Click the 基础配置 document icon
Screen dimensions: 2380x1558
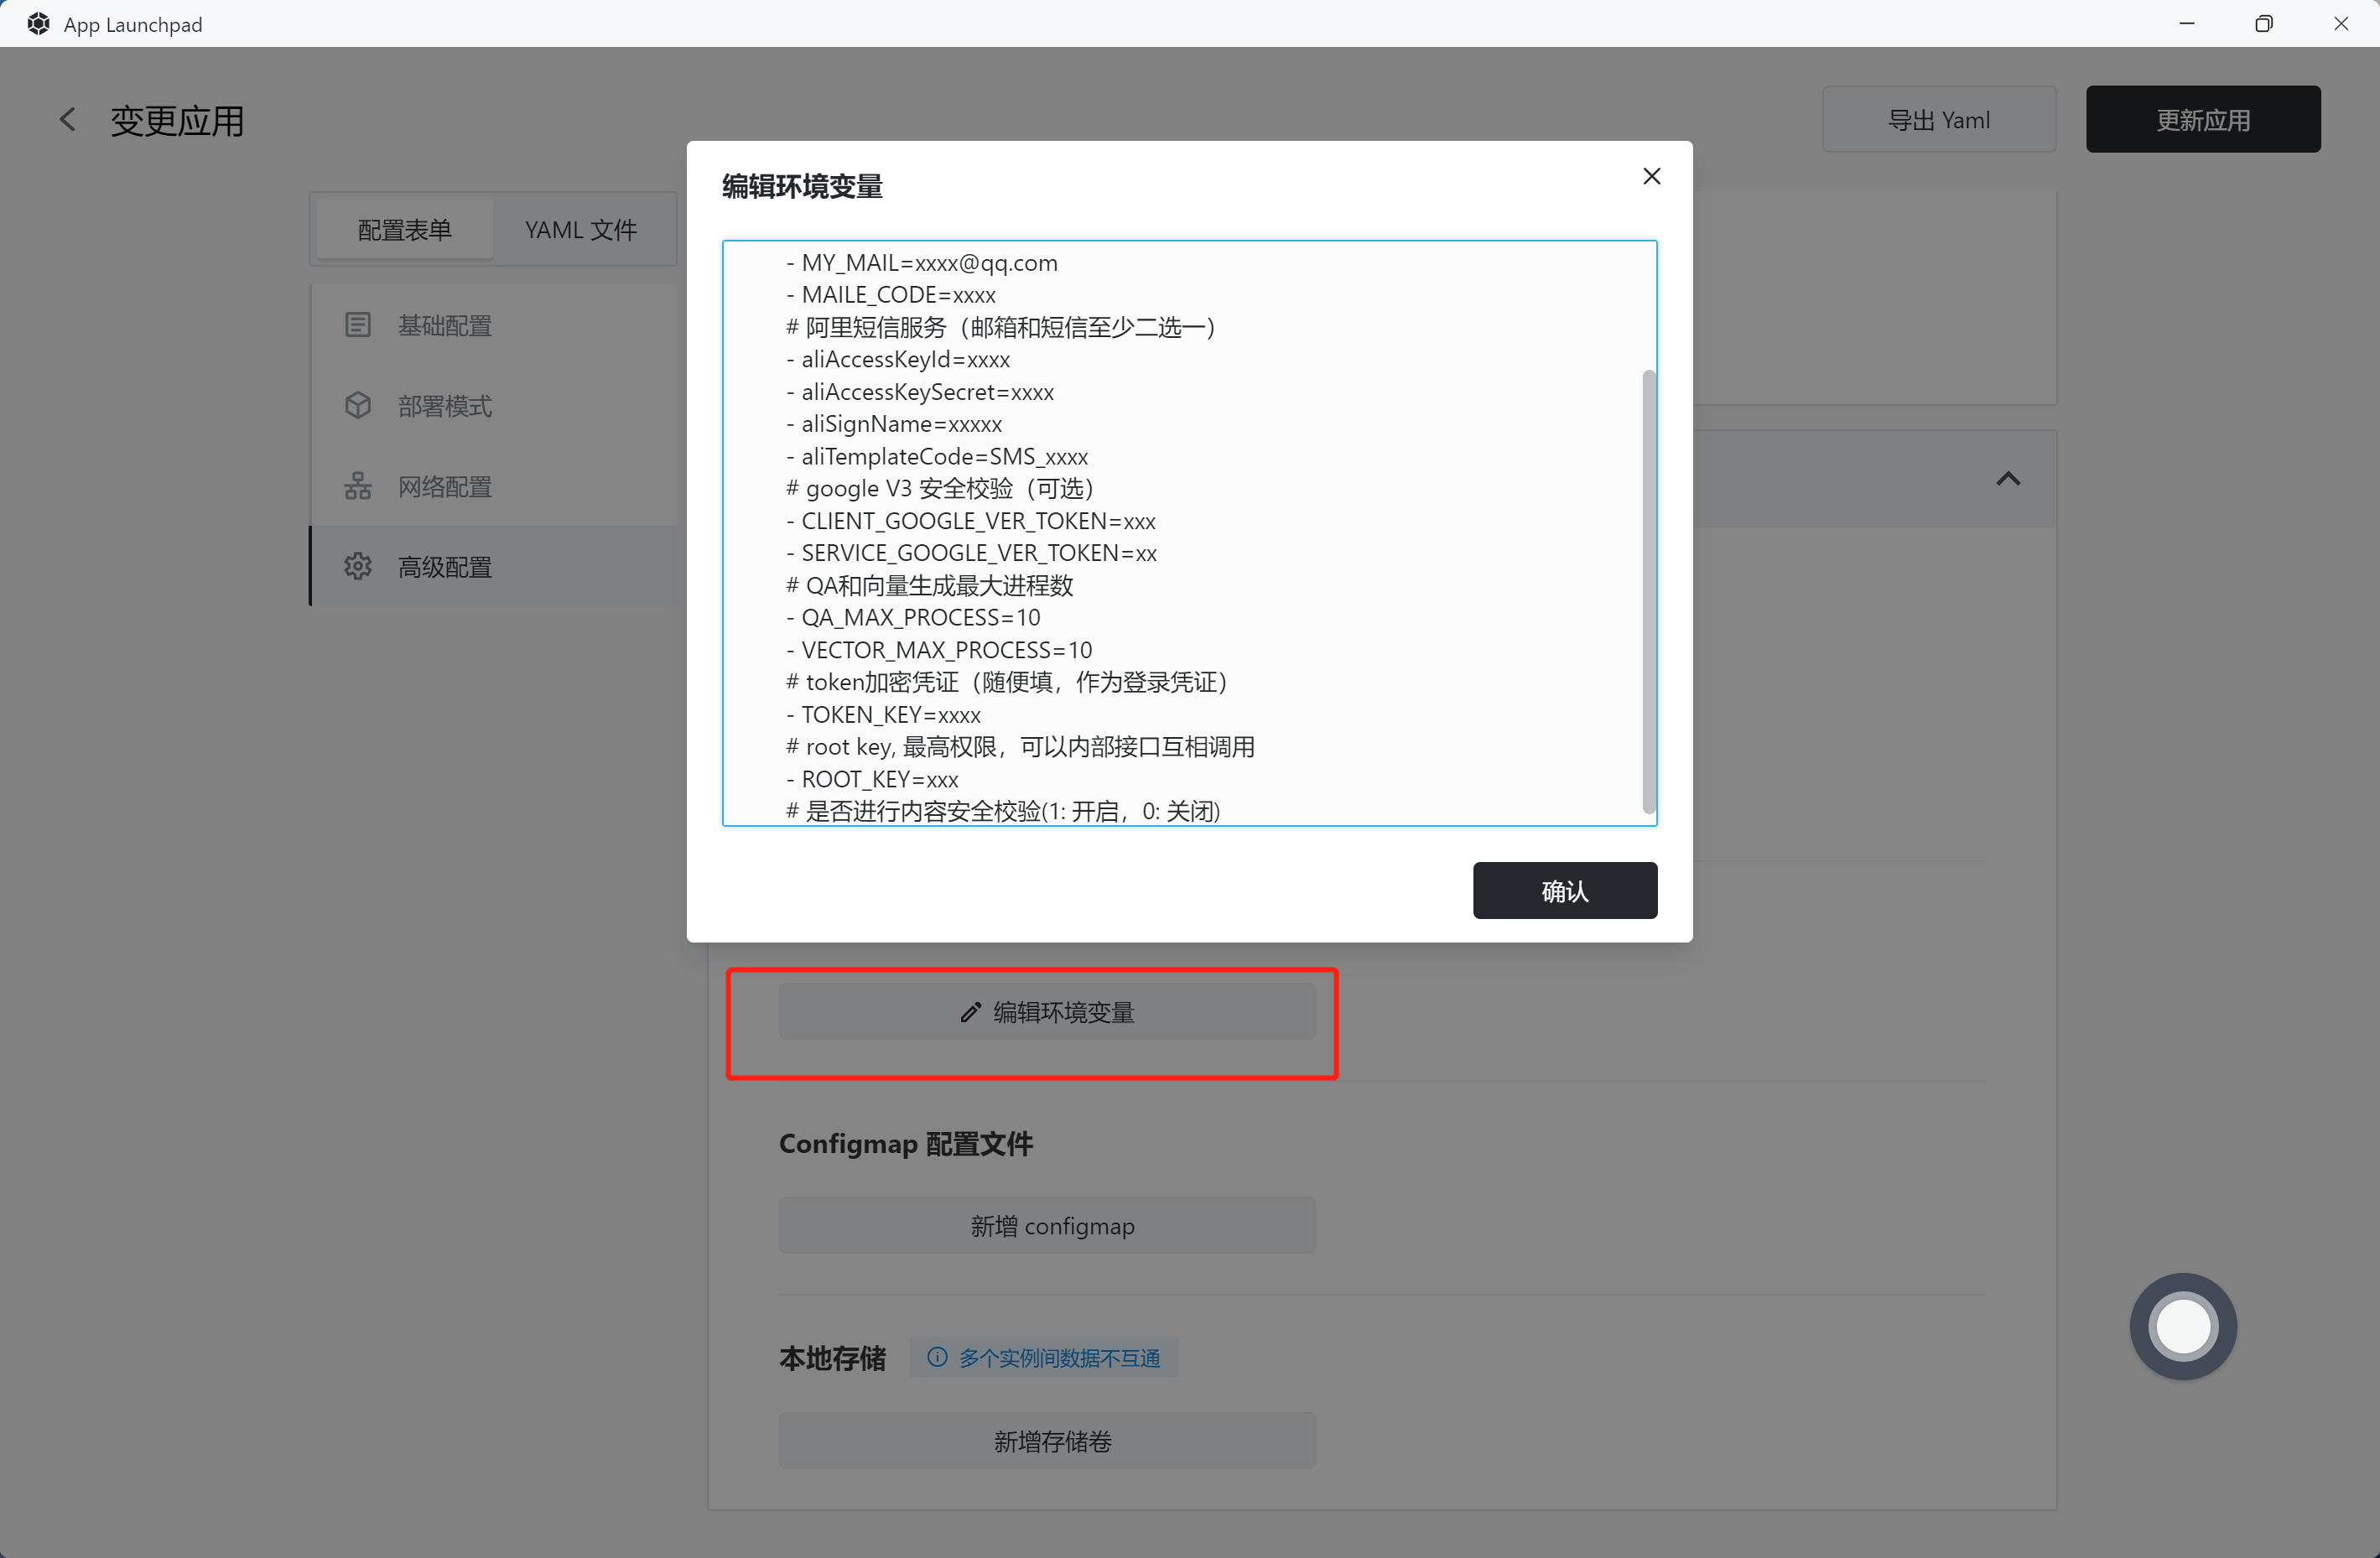point(358,325)
